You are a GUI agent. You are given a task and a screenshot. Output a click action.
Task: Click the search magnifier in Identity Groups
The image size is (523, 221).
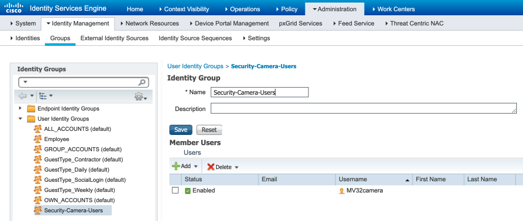point(142,82)
